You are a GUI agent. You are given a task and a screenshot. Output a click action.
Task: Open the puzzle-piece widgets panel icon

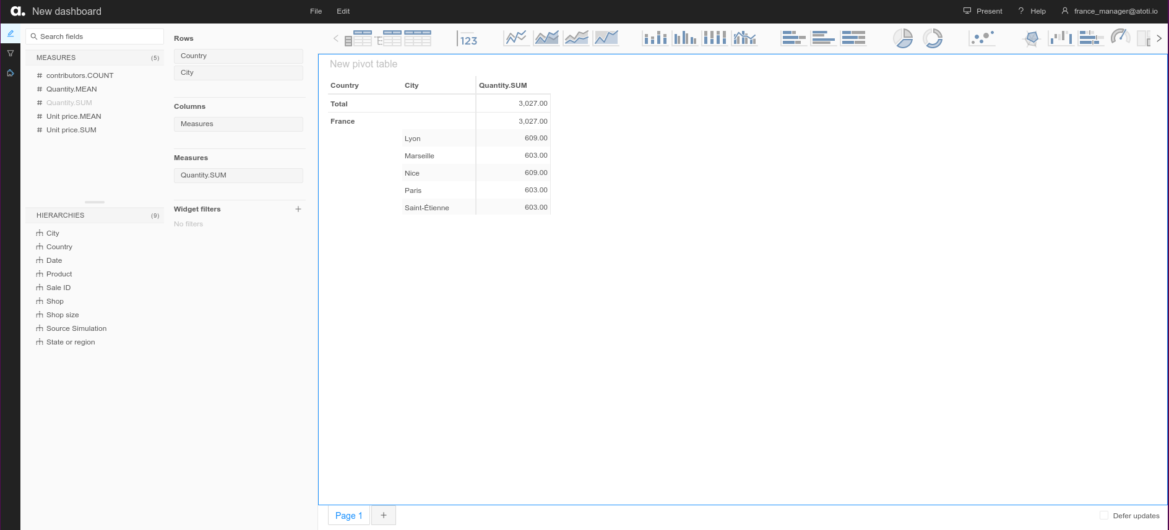point(11,73)
